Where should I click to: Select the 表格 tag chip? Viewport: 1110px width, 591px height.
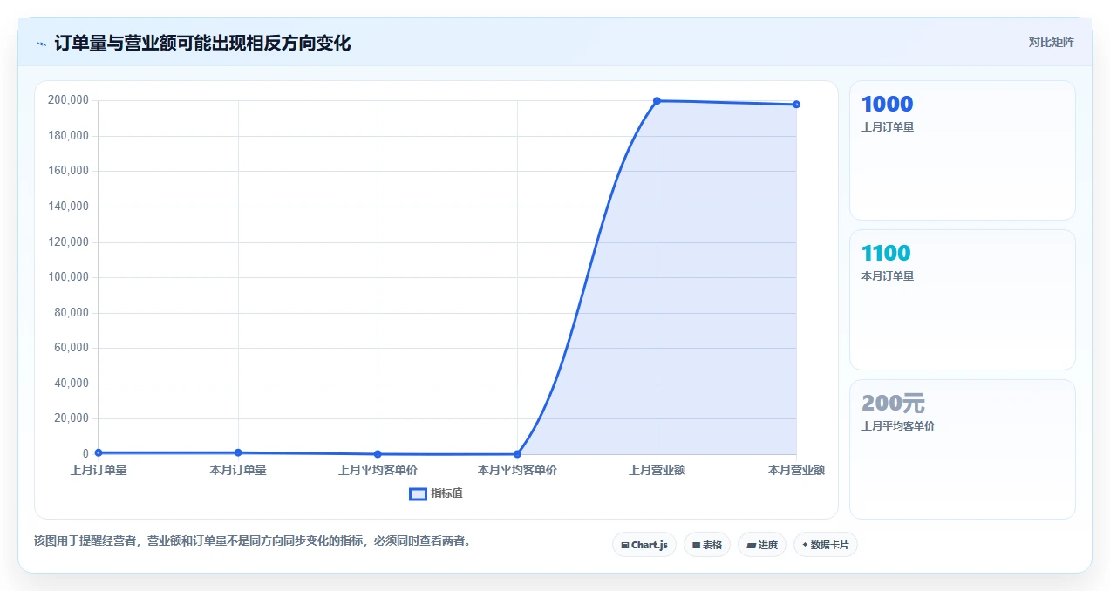tap(706, 545)
